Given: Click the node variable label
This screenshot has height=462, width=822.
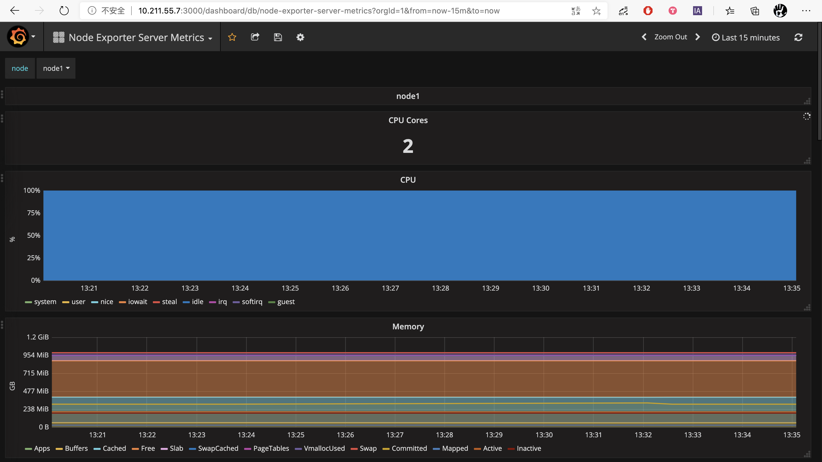Looking at the screenshot, I should [20, 68].
